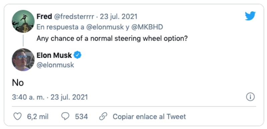Click the heart like icon

17,117
